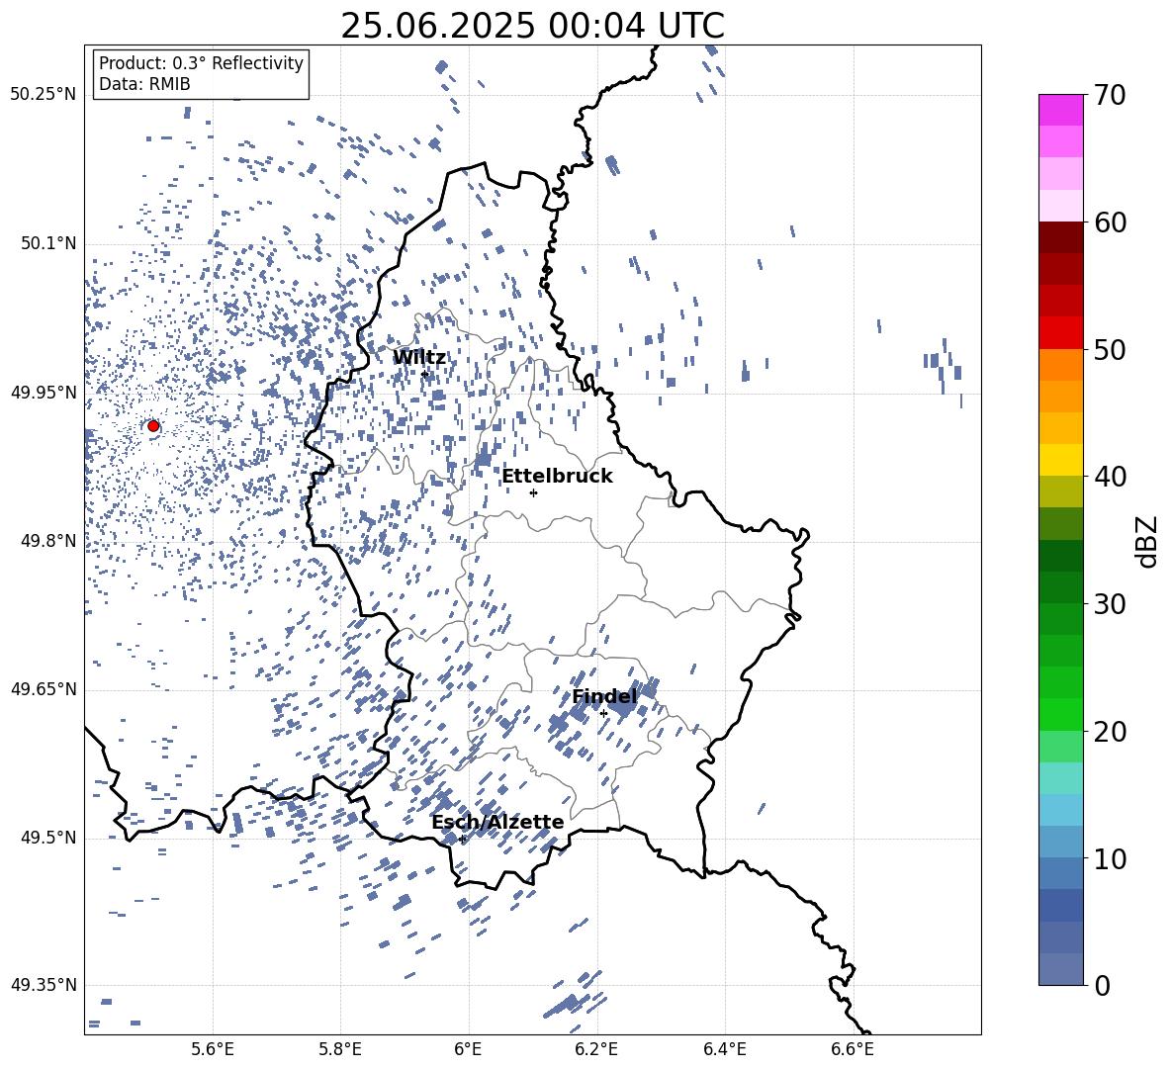Click the dBZ colorbar axis label
Viewport: 1171px width, 1069px height.
point(1148,541)
